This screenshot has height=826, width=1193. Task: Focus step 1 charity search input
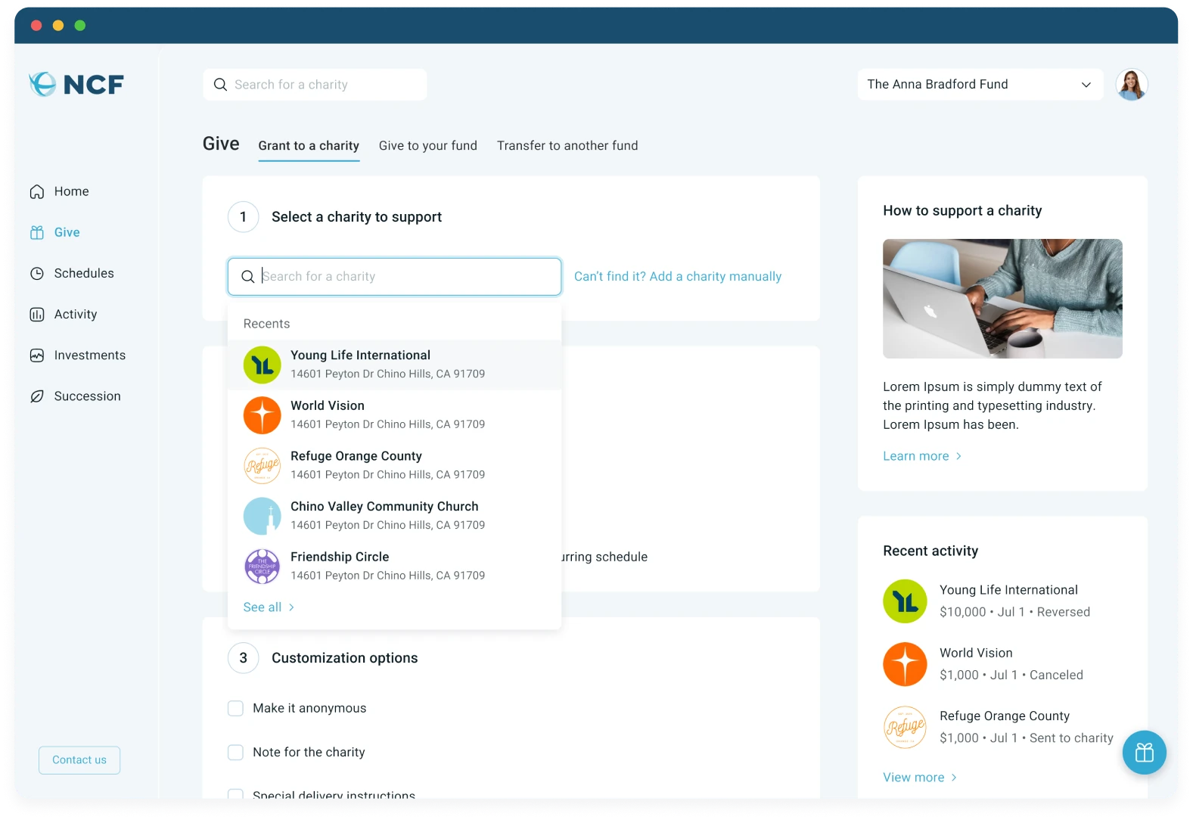click(394, 277)
